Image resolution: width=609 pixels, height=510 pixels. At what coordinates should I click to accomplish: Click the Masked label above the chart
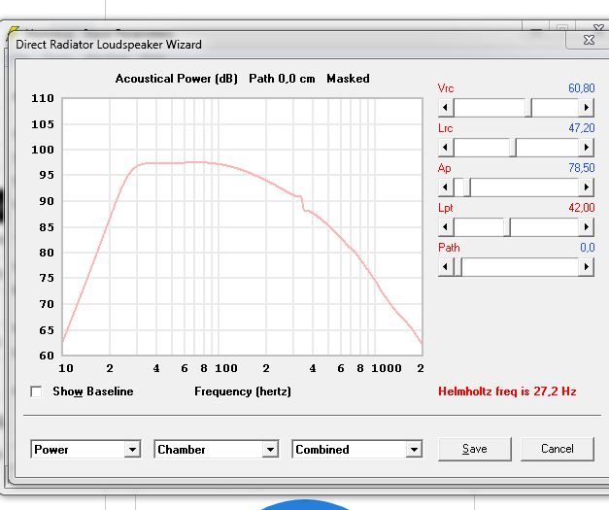point(348,79)
